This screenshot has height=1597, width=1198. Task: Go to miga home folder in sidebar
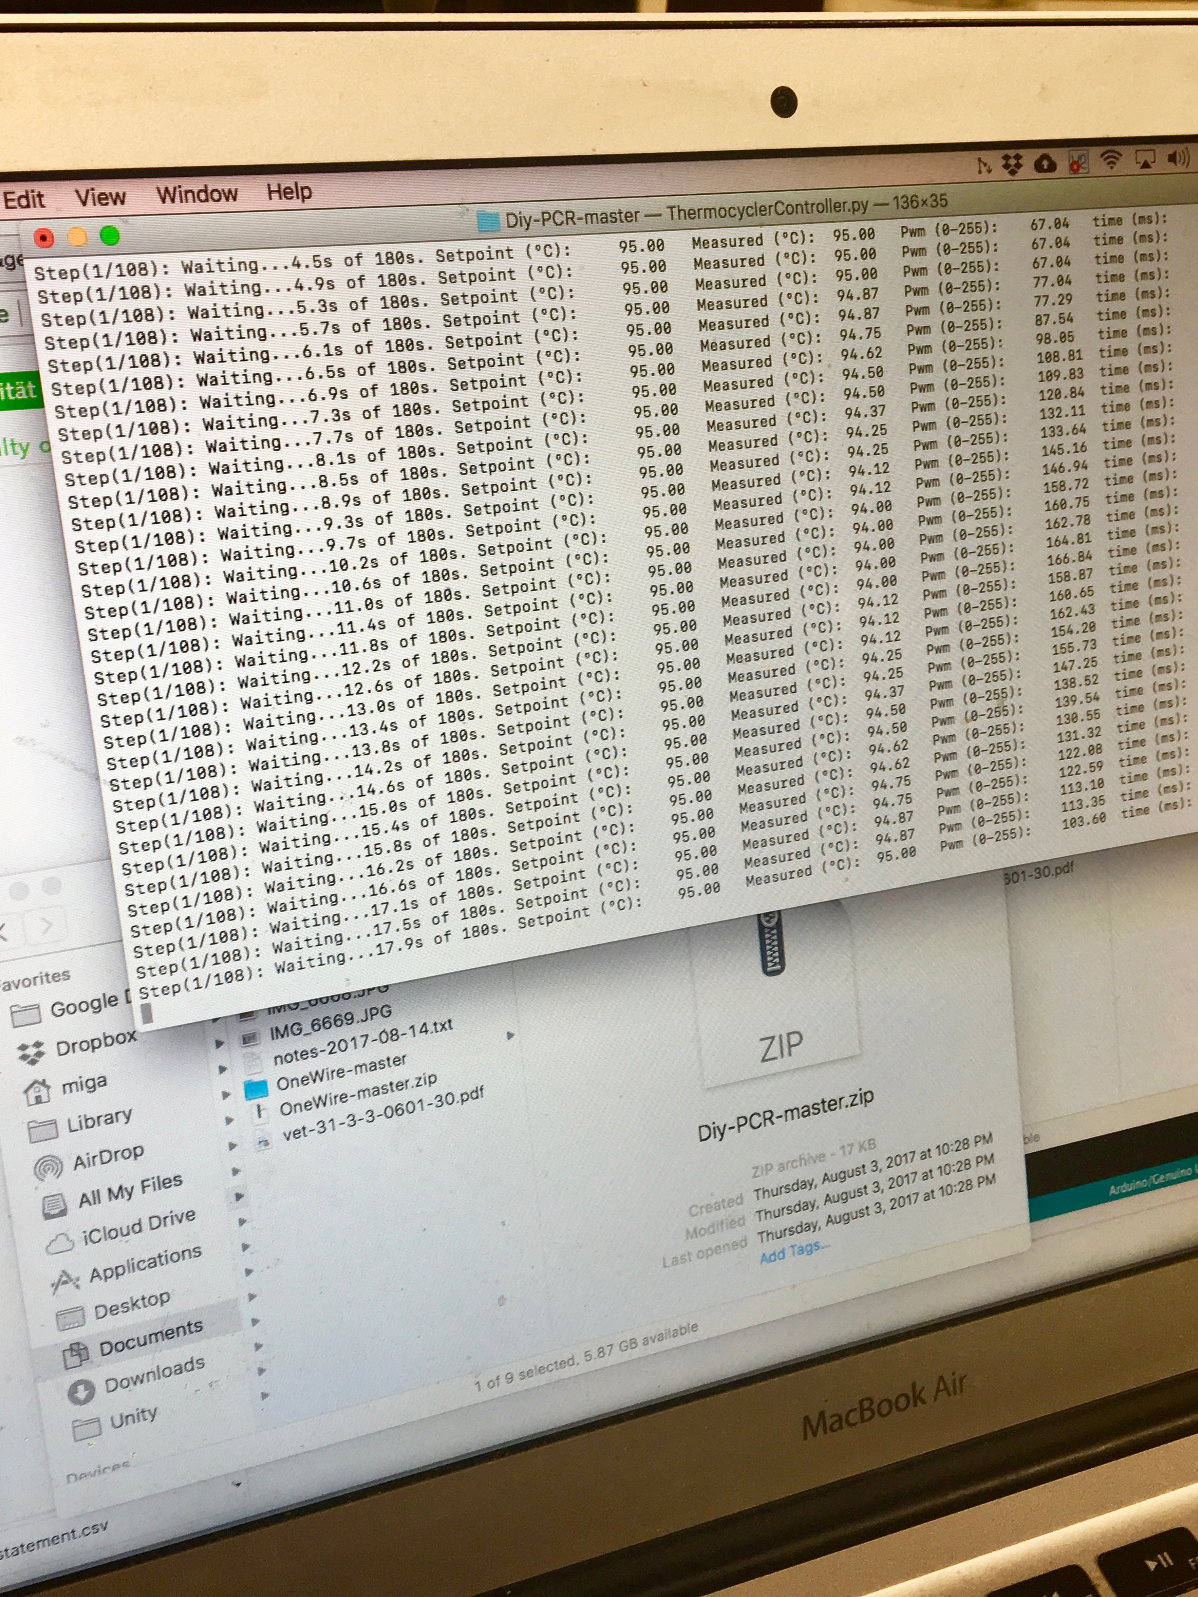click(66, 1087)
